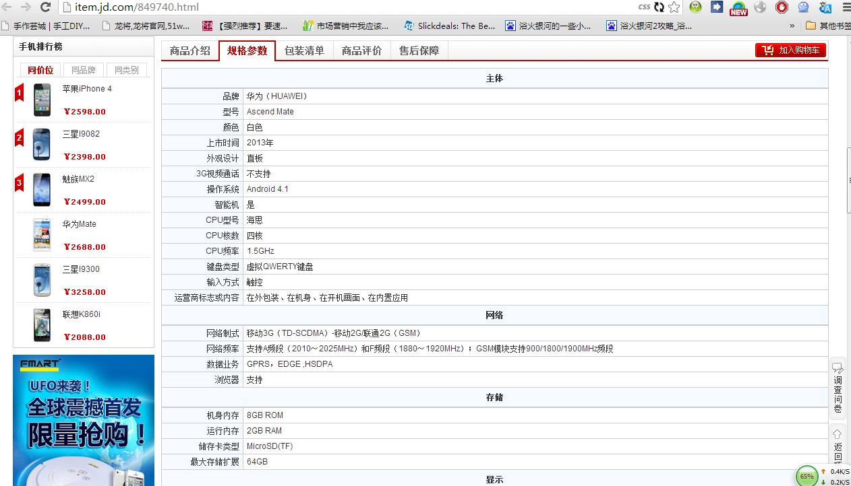This screenshot has width=851, height=486.
Task: Select the 同品牌 ranking tab
Action: [84, 70]
